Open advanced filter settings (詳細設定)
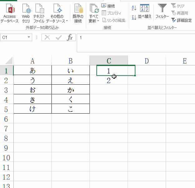This screenshot has height=188, width=195. coord(181,20)
